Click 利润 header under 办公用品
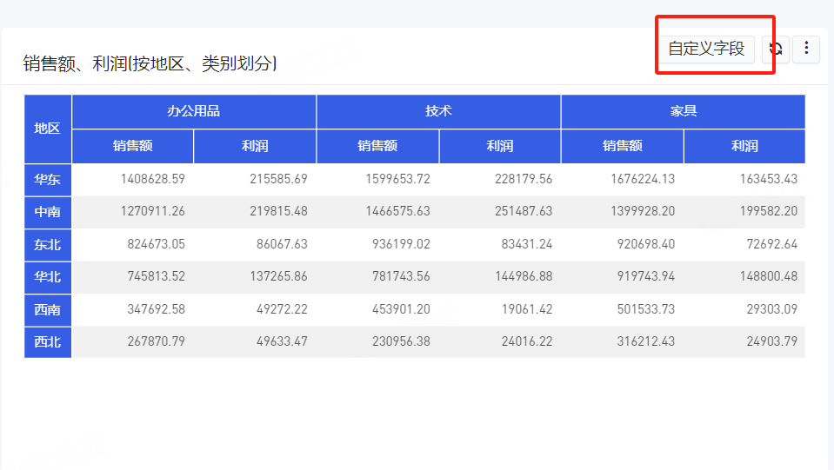 (255, 146)
